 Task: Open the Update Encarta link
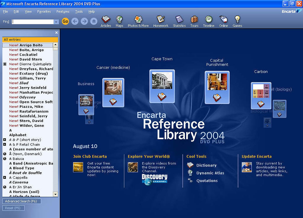point(257,157)
